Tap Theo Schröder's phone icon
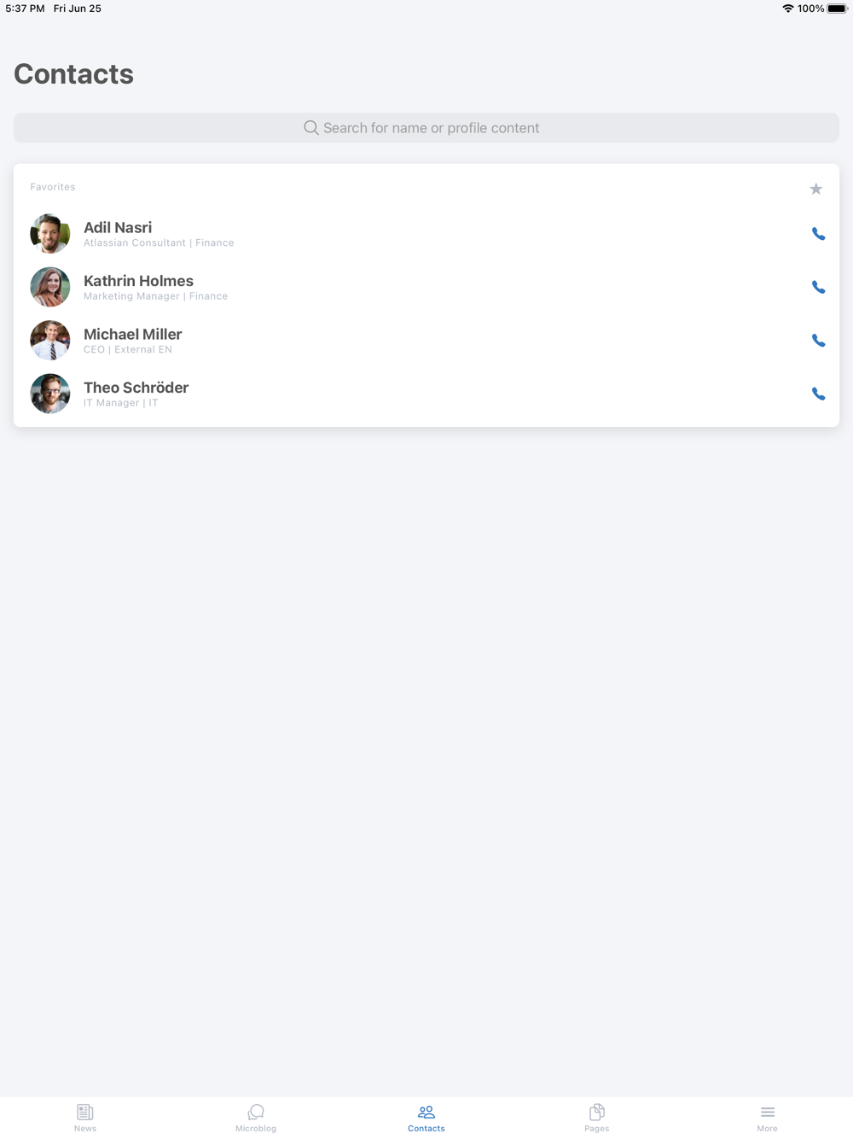 click(818, 394)
